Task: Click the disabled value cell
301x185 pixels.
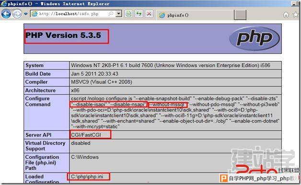Action: tap(81, 143)
